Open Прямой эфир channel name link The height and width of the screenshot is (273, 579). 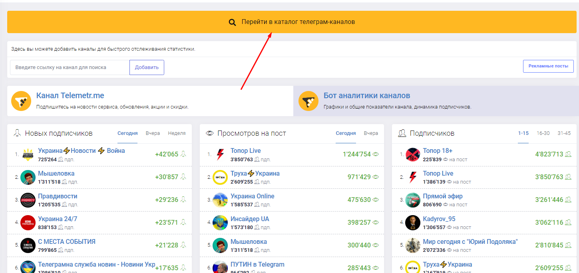(x=443, y=196)
